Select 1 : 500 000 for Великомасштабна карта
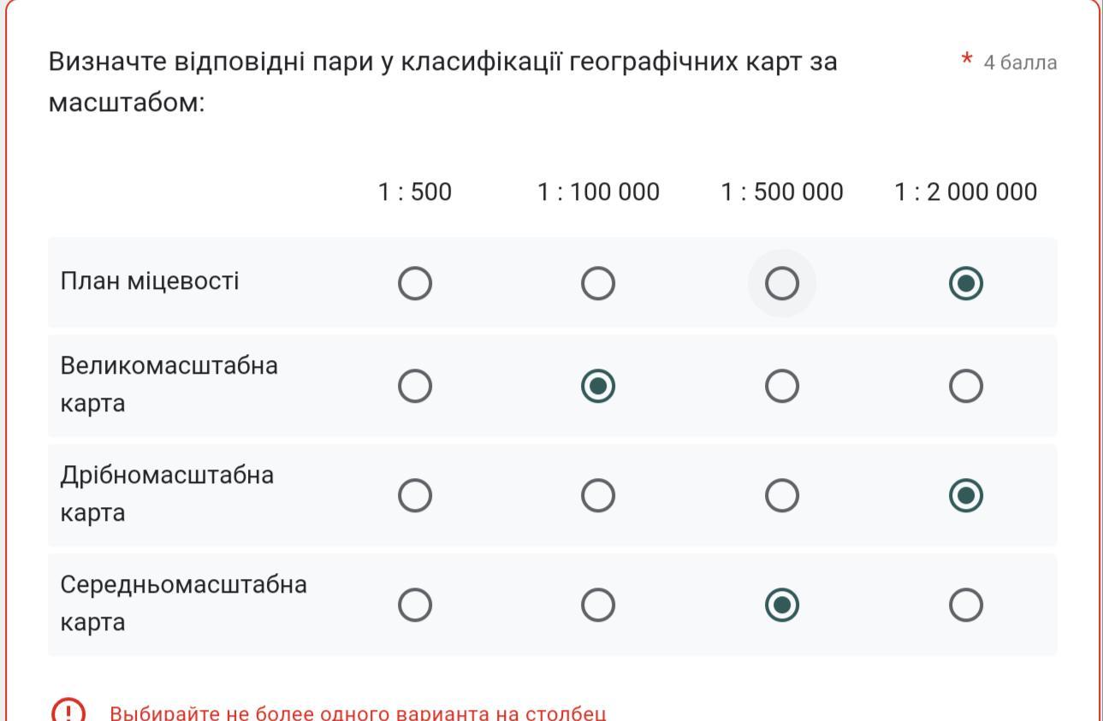1103x721 pixels. pyautogui.click(x=781, y=387)
